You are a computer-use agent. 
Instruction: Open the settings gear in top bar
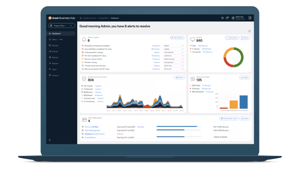pyautogui.click(x=222, y=18)
